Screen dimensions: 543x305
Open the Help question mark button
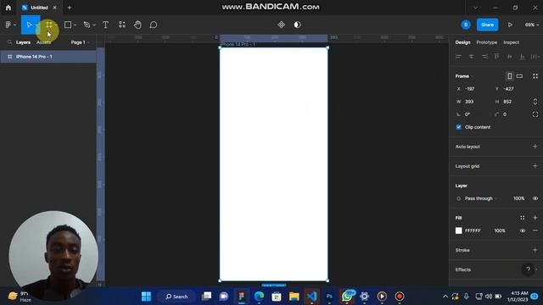(528, 269)
